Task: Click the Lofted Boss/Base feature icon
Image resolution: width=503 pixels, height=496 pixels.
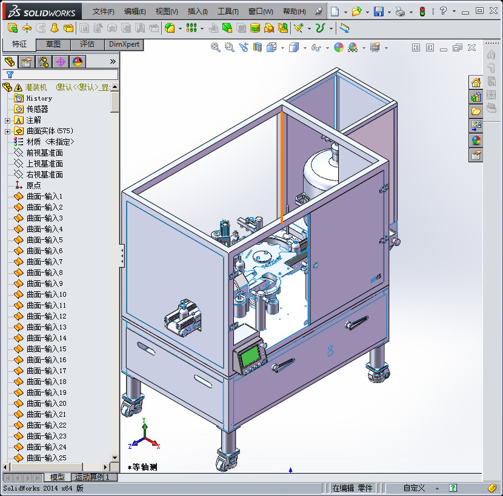Action: coord(55,28)
